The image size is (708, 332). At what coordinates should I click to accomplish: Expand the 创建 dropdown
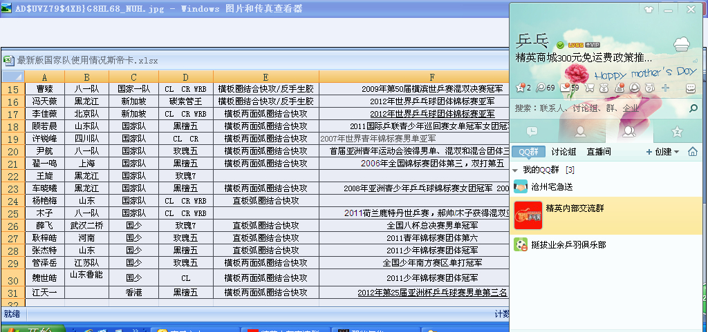(662, 152)
